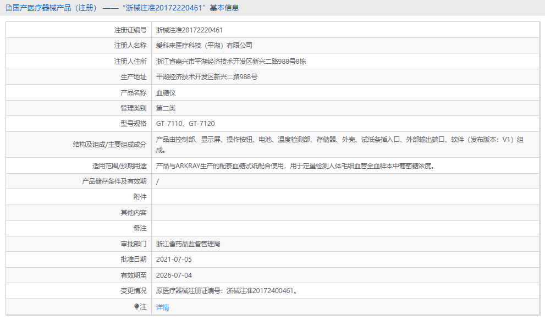This screenshot has height=320, width=545.
Task: Click the 血糖仪 product name cell
Action: coord(166,92)
